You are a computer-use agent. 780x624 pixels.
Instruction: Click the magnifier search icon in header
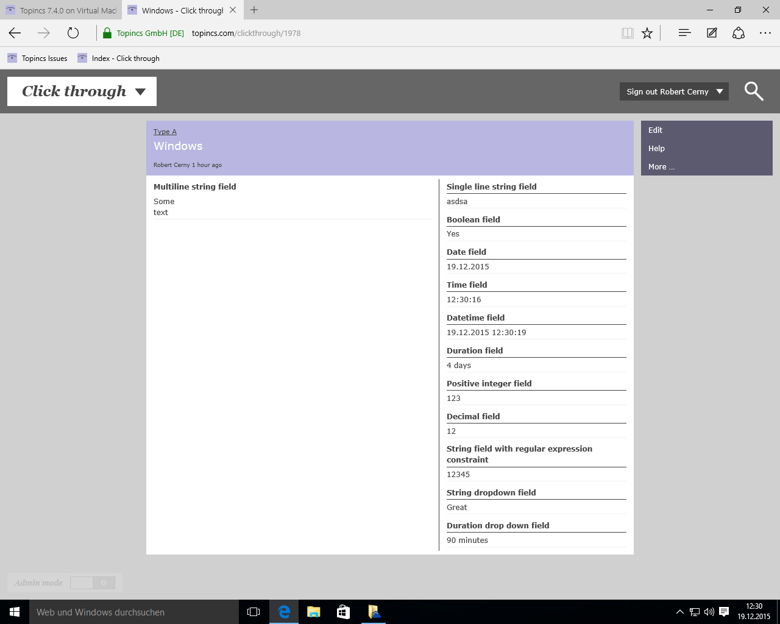(754, 91)
